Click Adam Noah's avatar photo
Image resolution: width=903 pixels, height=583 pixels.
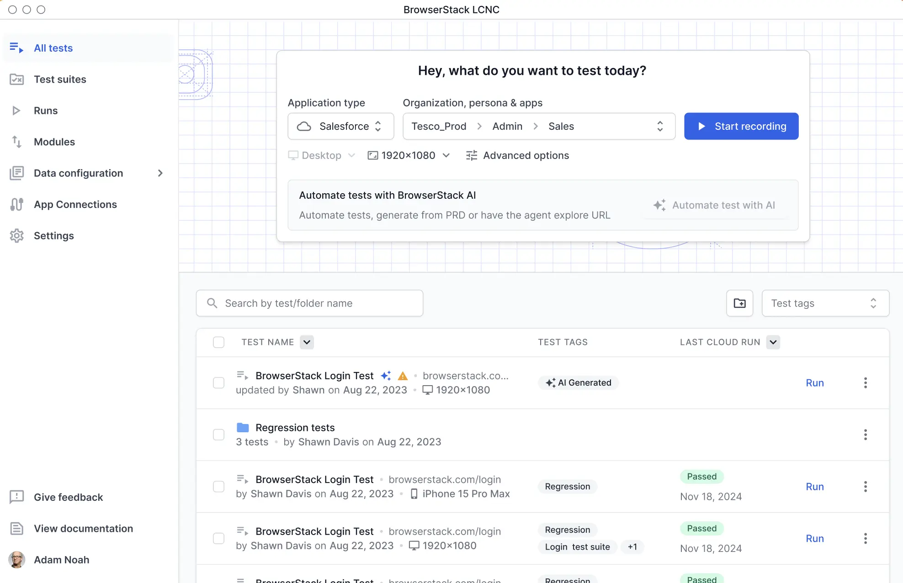pyautogui.click(x=16, y=560)
